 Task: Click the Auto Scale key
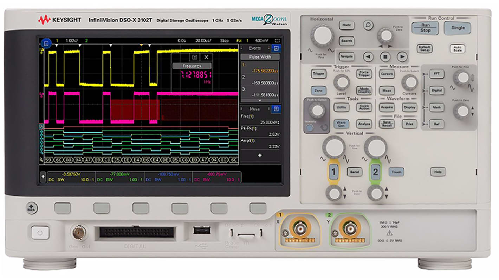[x=458, y=48]
